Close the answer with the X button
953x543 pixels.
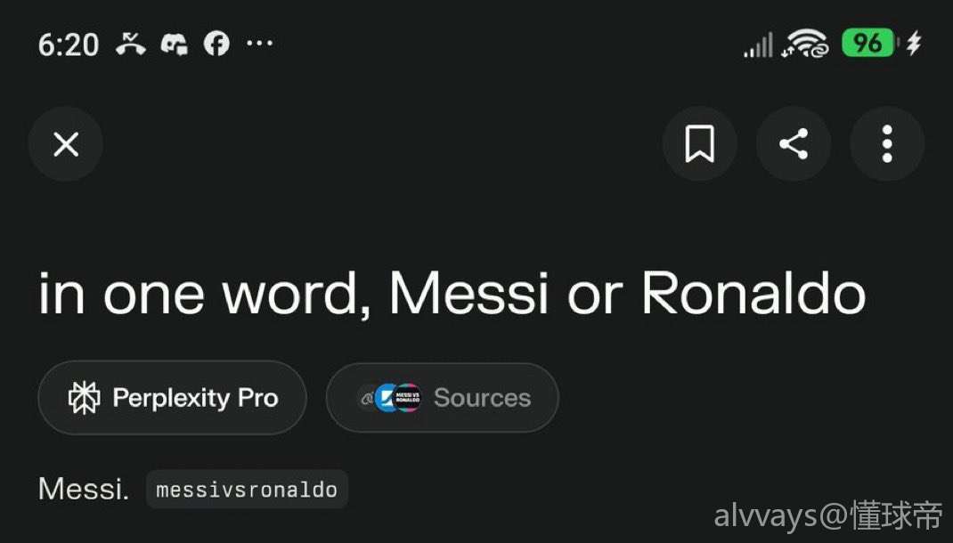[66, 144]
